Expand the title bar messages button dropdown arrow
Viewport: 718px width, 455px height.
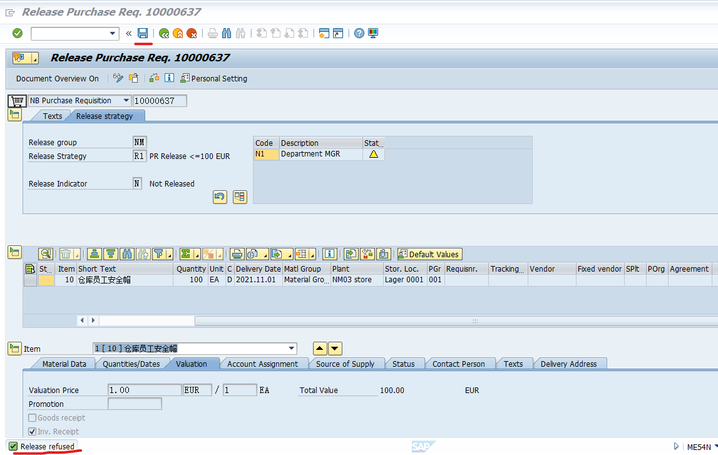[34, 59]
